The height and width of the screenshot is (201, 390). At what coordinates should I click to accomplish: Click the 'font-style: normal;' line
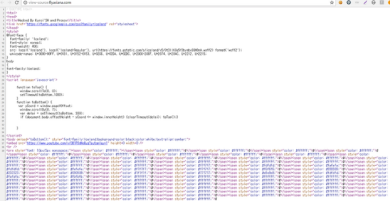tap(26, 43)
